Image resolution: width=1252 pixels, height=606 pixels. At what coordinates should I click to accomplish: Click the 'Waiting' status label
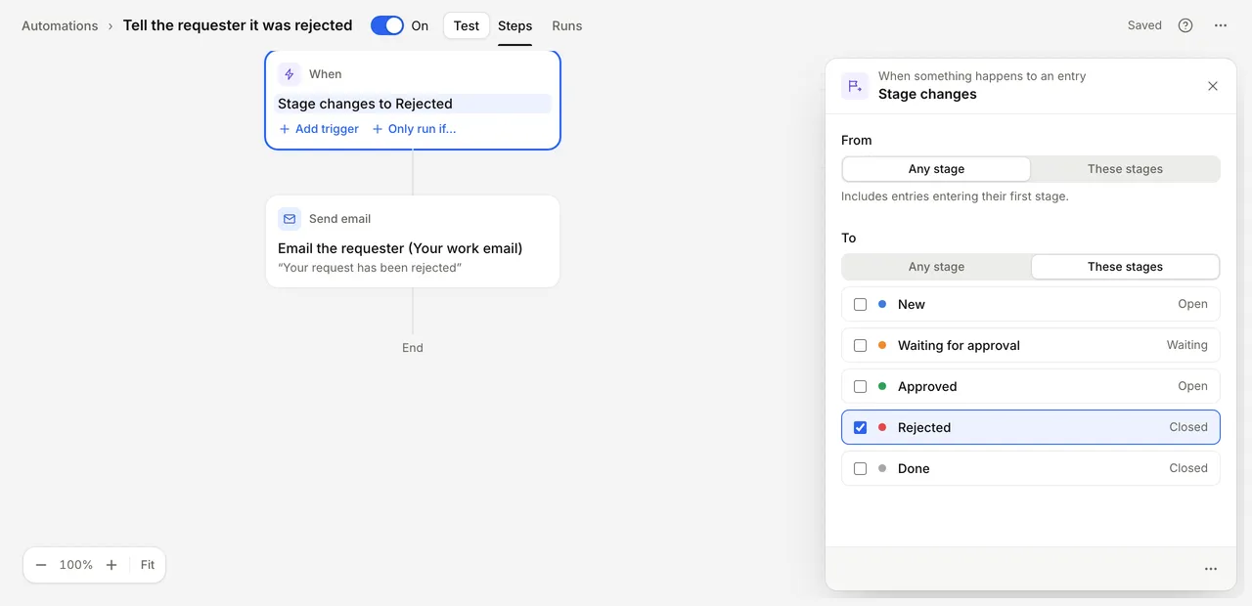1186,345
